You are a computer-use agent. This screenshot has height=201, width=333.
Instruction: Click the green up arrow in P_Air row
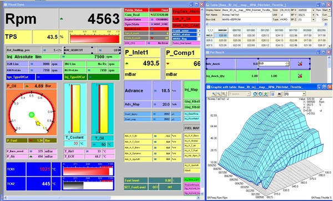(31, 157)
